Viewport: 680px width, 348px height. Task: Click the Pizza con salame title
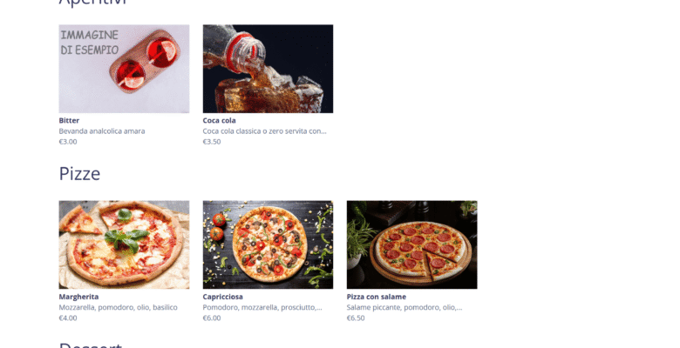[377, 297]
